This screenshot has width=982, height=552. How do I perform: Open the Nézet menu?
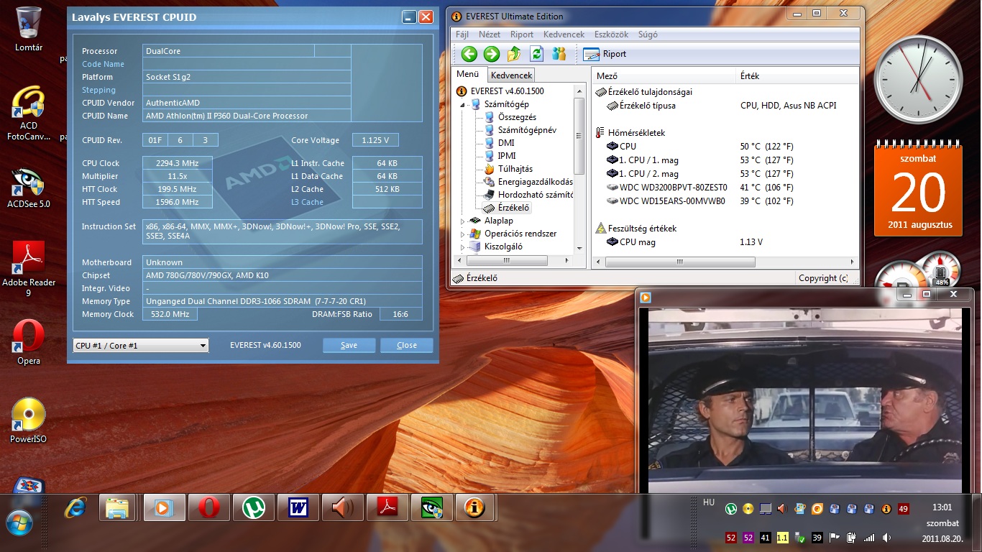(490, 34)
